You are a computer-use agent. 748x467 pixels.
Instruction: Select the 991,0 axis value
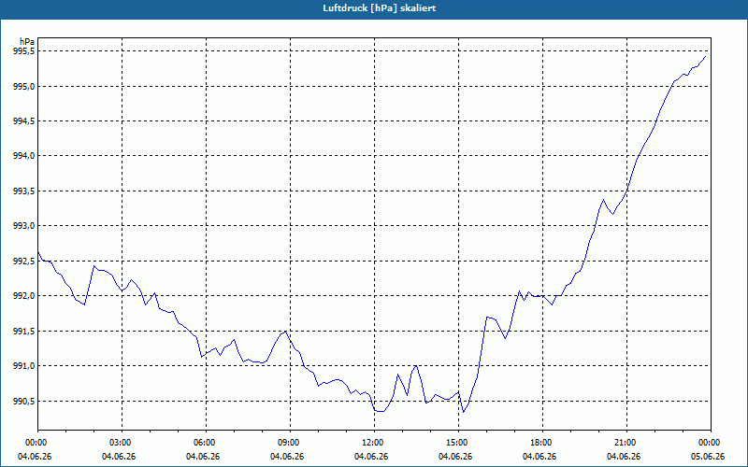23,366
